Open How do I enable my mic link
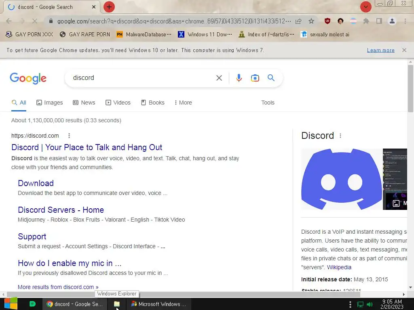 (70, 263)
